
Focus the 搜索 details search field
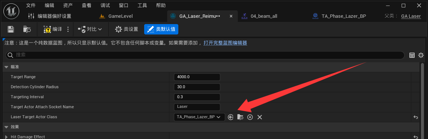pyautogui.click(x=205, y=55)
